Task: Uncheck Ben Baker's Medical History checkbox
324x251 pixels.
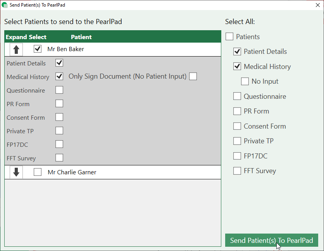Action: pyautogui.click(x=59, y=76)
